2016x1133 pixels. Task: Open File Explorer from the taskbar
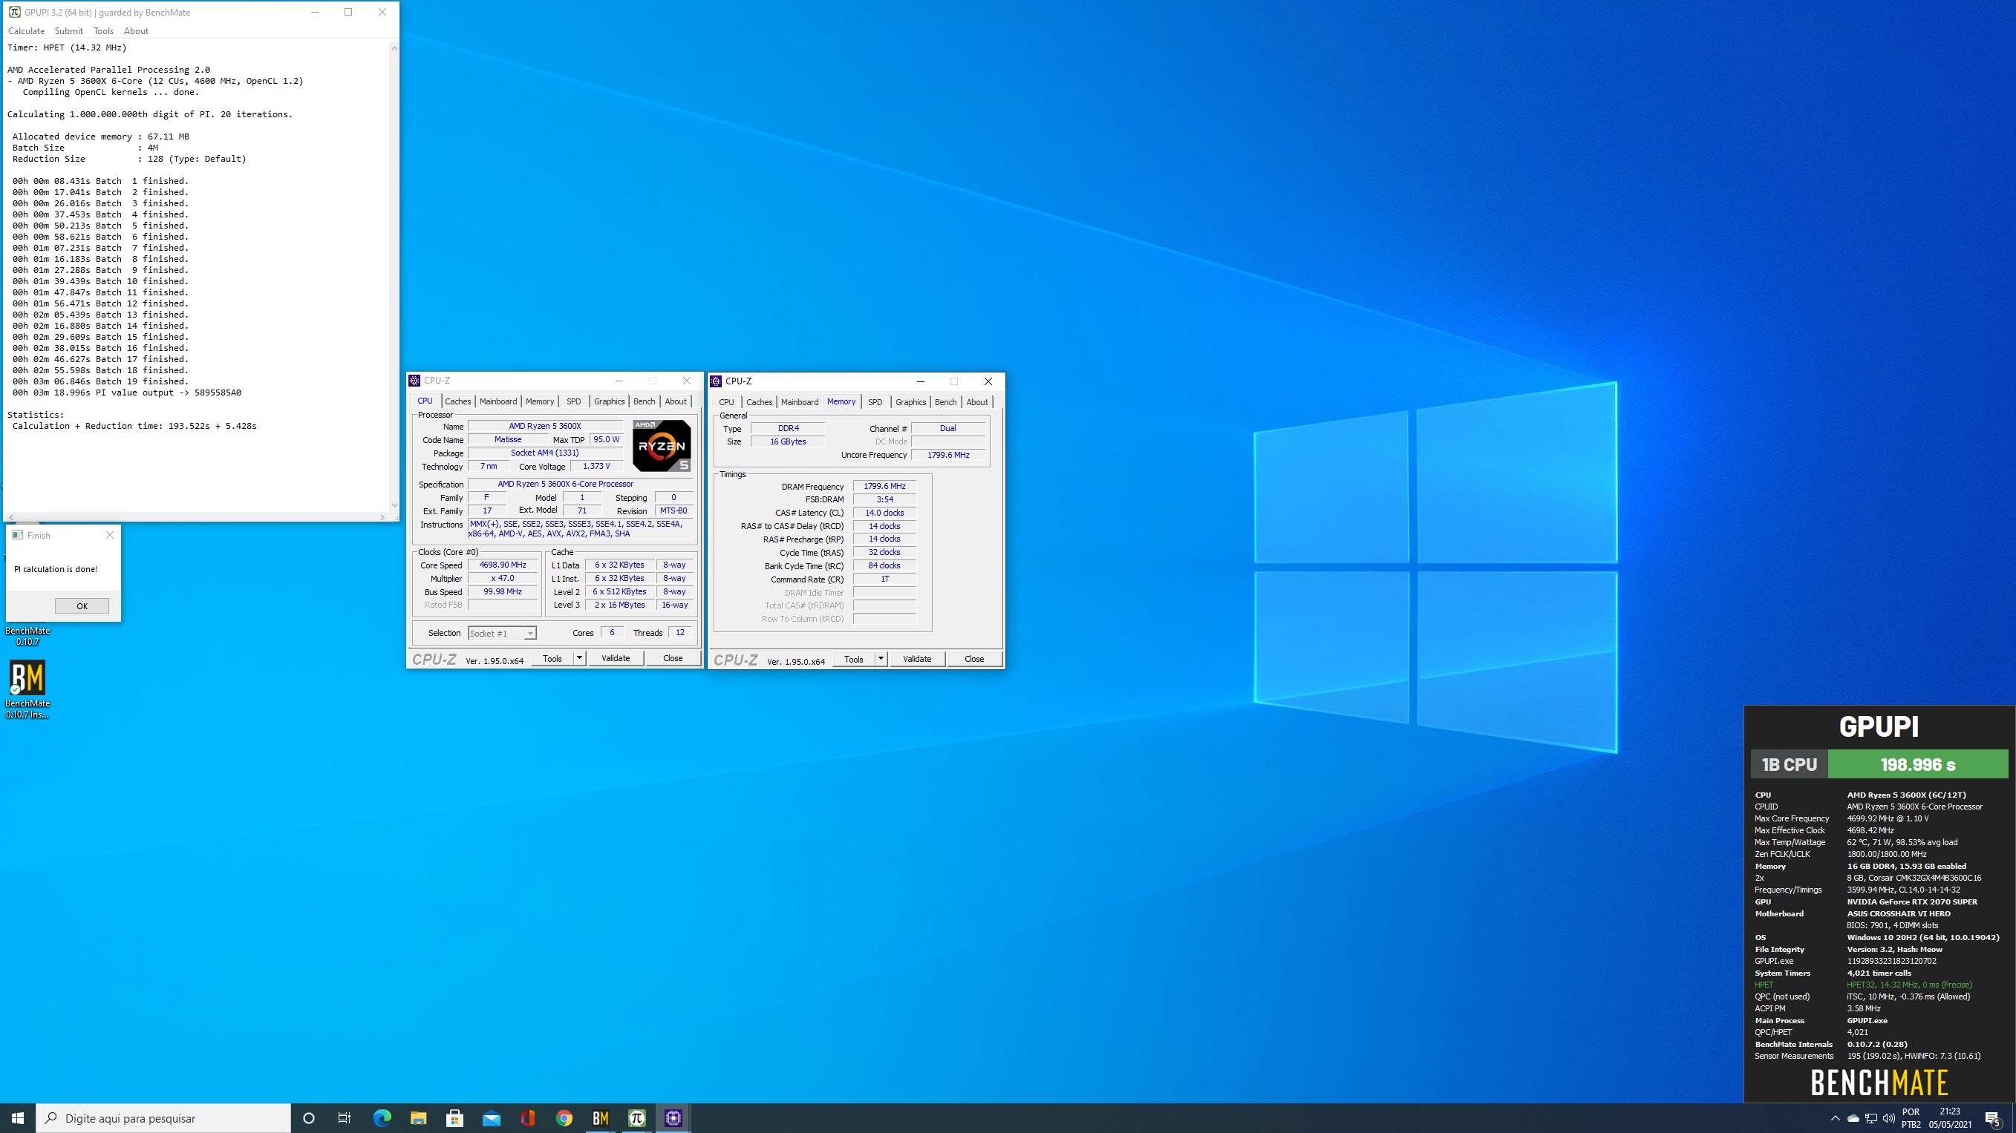(x=418, y=1118)
